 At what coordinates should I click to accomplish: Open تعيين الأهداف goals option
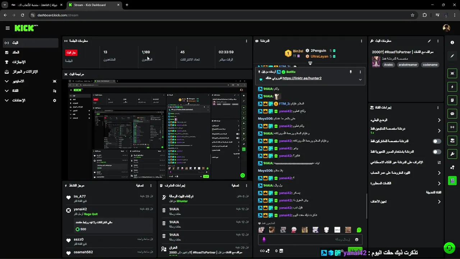coord(406,202)
